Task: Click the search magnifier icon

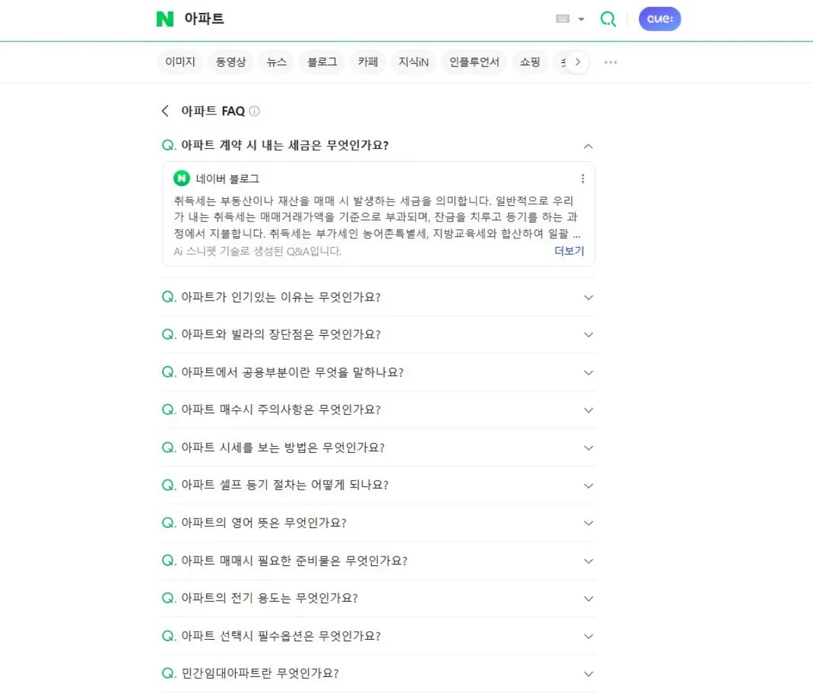Action: 608,19
